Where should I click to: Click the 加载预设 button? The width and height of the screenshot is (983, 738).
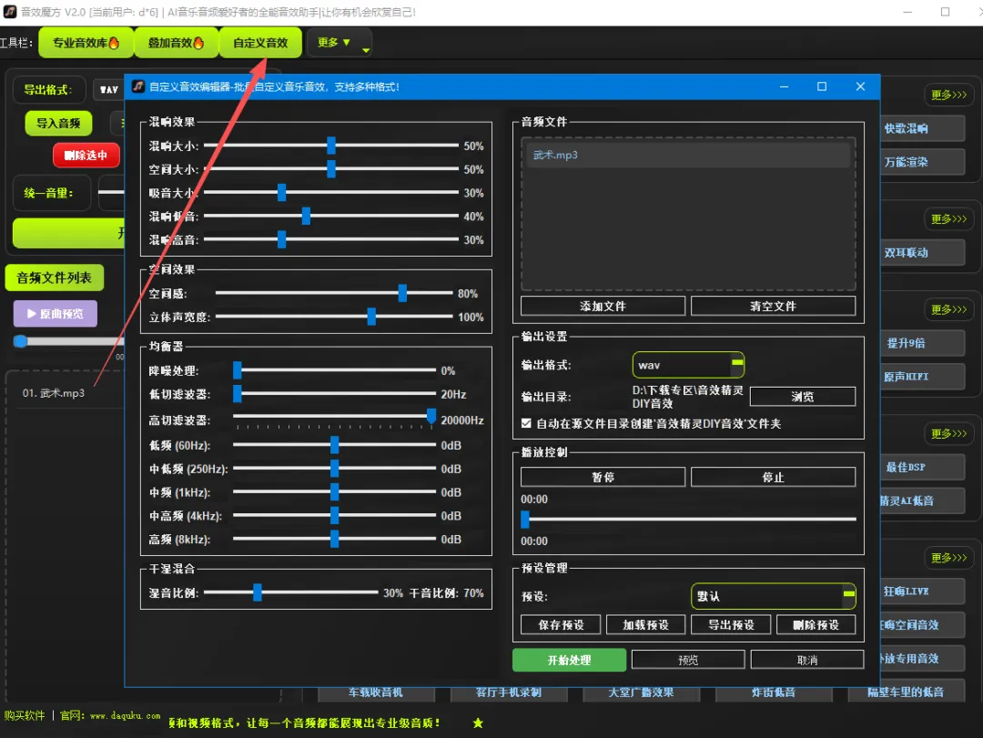click(x=645, y=624)
